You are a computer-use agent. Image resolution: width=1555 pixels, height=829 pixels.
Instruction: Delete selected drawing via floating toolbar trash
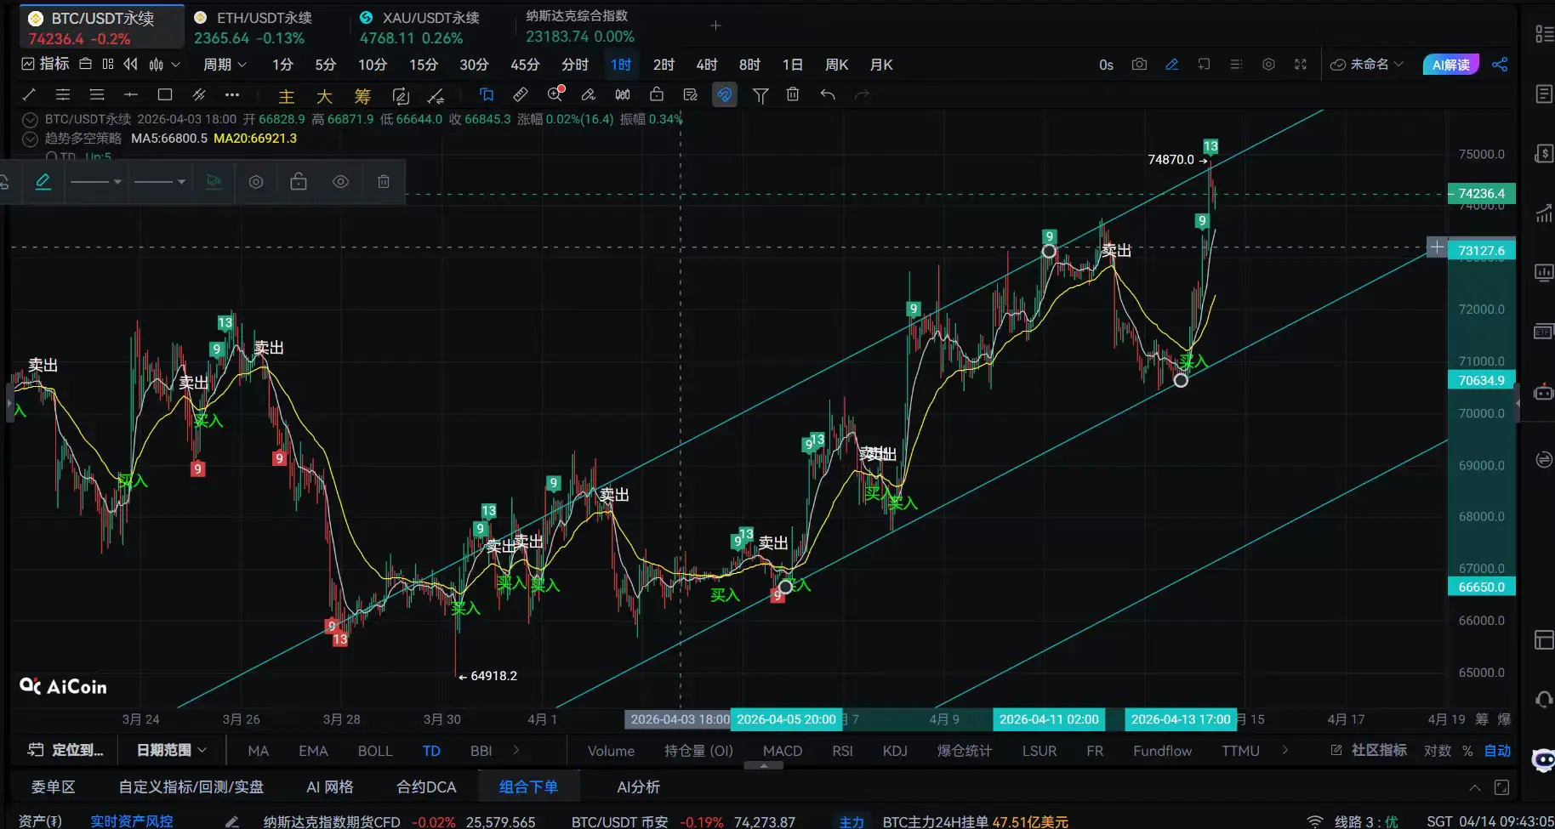pos(384,182)
